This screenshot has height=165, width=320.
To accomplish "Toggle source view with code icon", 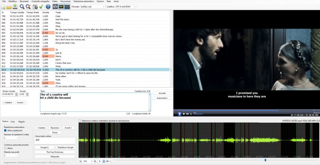I will tap(55, 7).
